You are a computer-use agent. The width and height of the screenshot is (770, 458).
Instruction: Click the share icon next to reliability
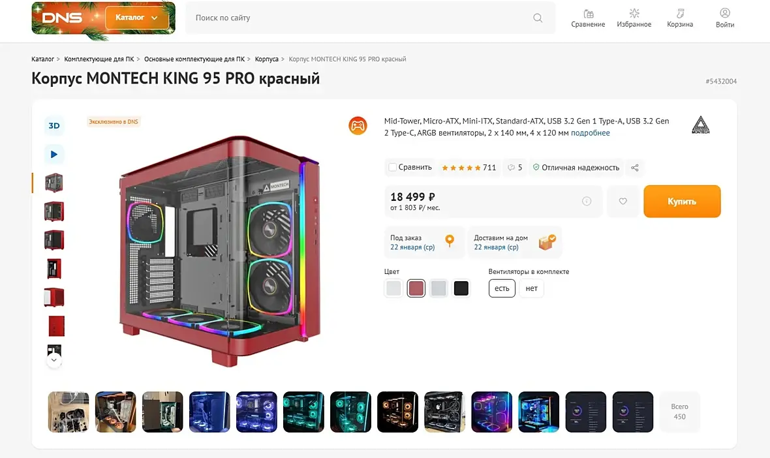[634, 168]
